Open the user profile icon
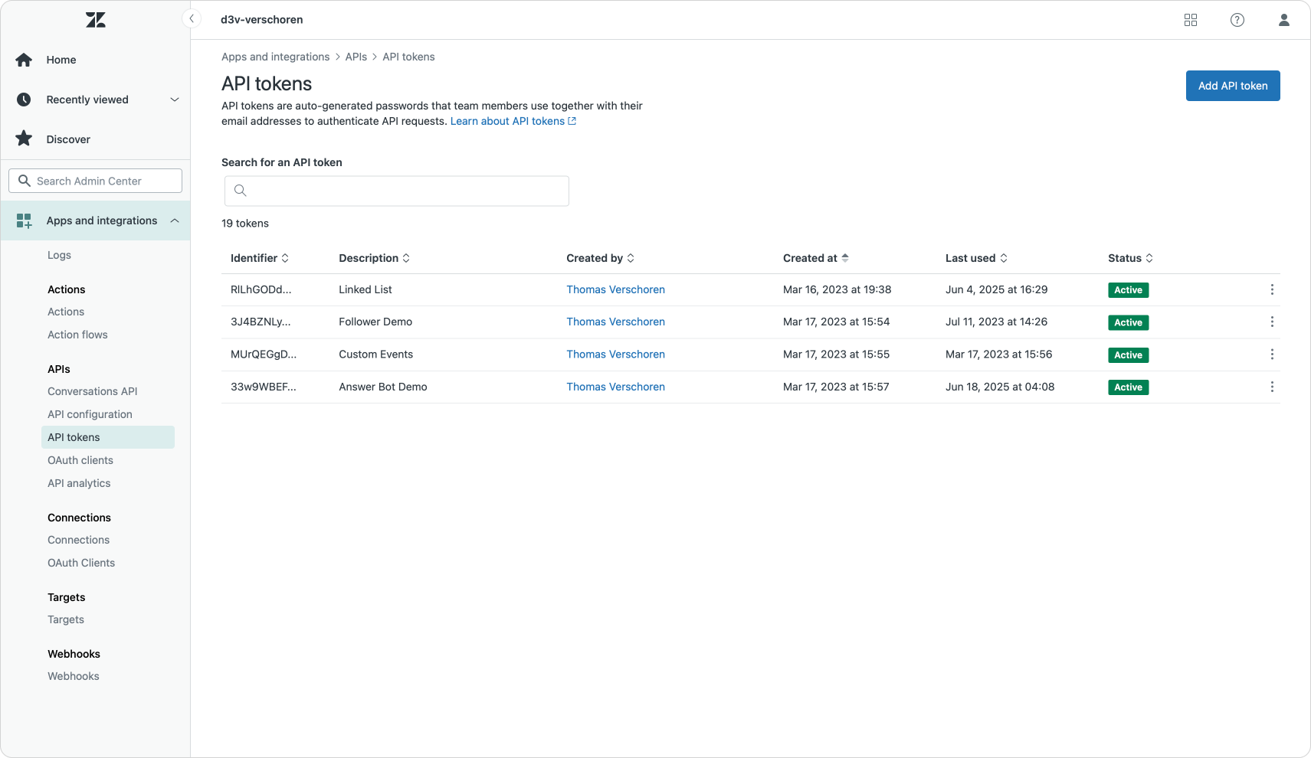 (x=1284, y=20)
